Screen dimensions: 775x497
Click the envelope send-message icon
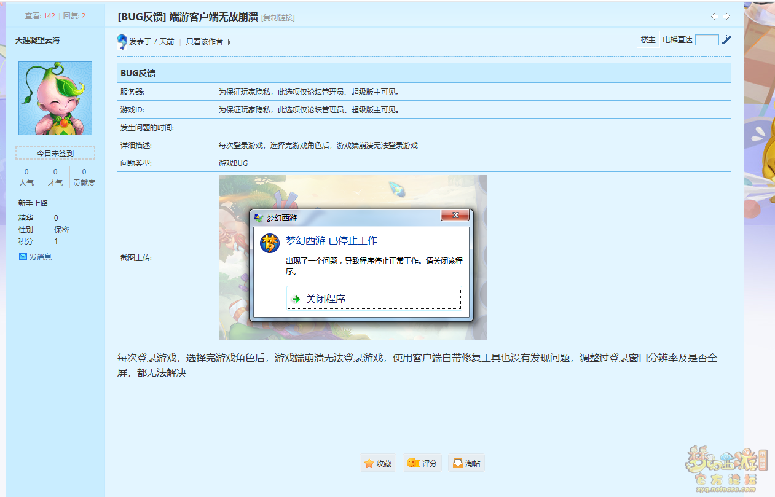(23, 257)
